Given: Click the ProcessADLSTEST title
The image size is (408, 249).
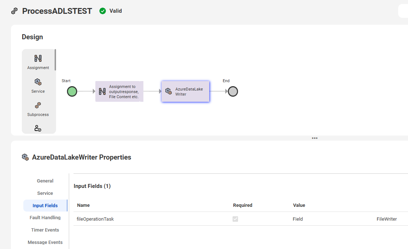Looking at the screenshot, I should coord(57,11).
